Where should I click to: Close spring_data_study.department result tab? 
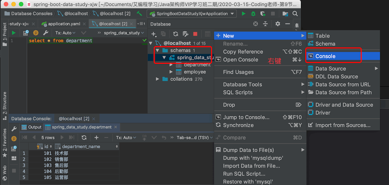click(115, 127)
